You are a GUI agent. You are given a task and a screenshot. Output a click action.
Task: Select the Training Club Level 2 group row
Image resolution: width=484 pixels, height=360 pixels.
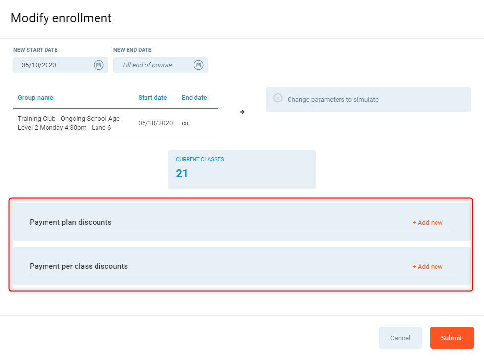click(69, 123)
